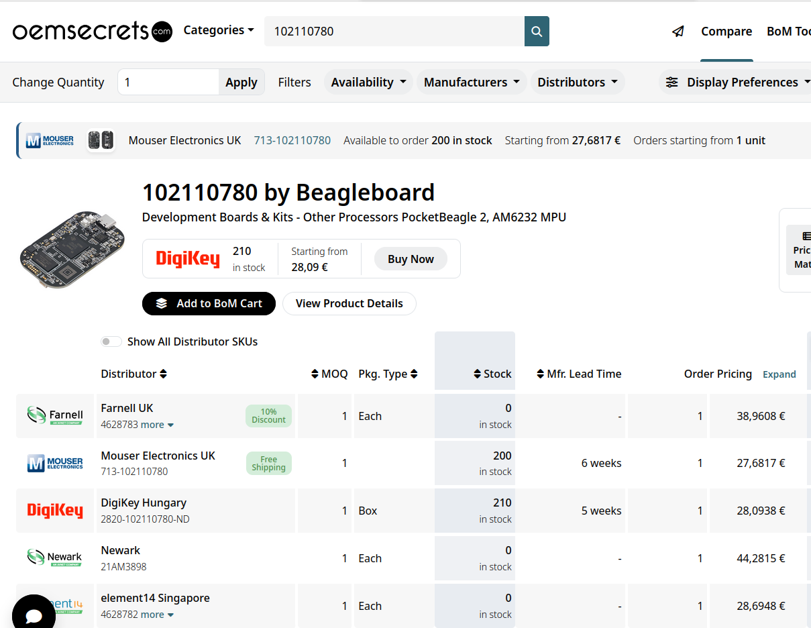This screenshot has width=811, height=628.
Task: Open the Distributors filter dropdown
Action: pyautogui.click(x=578, y=83)
